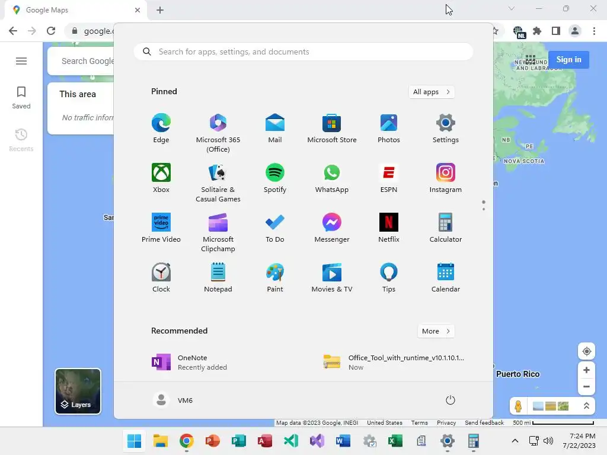
Task: Open Chrome extensions puzzle icon
Action: click(x=537, y=31)
